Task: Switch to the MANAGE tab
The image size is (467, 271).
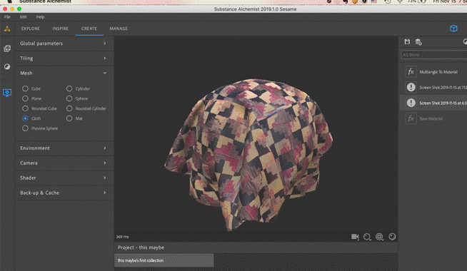Action: (x=119, y=29)
